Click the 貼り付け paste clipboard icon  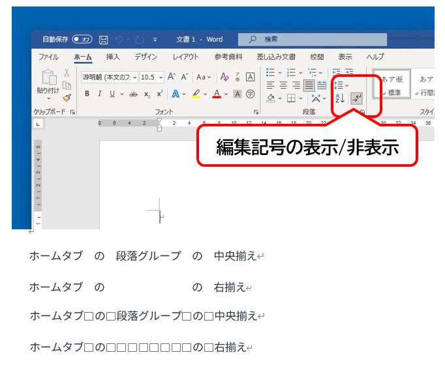[x=49, y=77]
